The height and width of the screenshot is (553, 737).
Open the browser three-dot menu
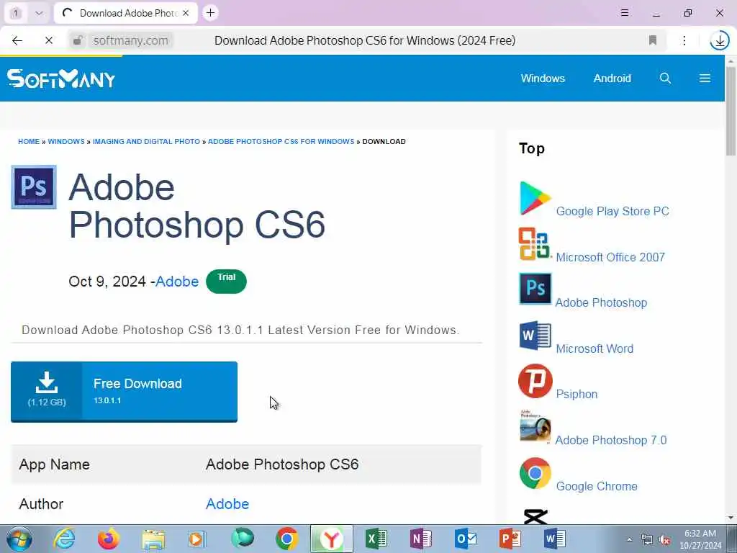coord(684,40)
